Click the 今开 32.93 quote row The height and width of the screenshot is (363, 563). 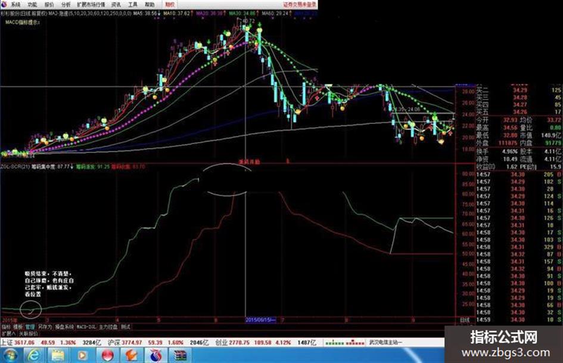pos(497,120)
